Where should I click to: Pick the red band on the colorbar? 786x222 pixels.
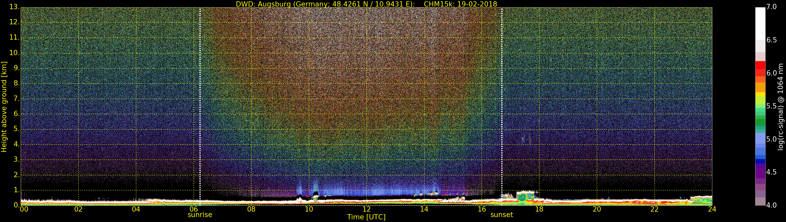tap(760, 68)
